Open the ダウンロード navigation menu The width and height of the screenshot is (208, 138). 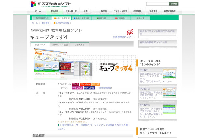71,12
